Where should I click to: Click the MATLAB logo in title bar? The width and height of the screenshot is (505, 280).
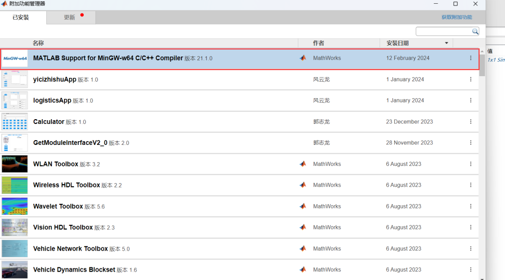tap(4, 4)
